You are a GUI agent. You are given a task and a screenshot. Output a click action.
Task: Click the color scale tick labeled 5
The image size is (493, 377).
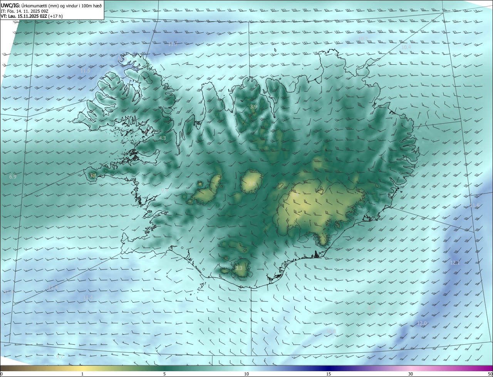tap(164, 374)
